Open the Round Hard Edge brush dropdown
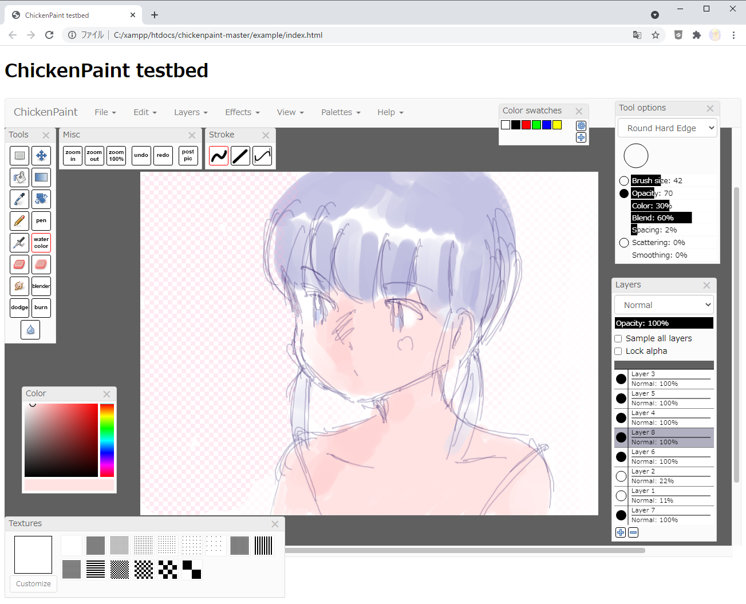746x604 pixels. [668, 128]
